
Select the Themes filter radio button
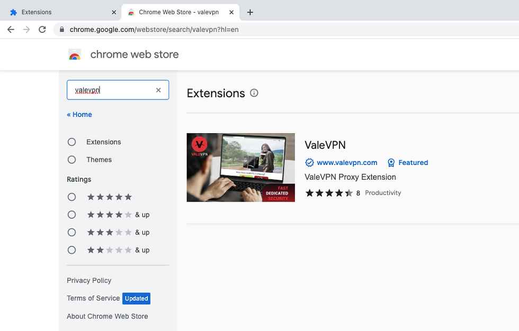click(71, 160)
